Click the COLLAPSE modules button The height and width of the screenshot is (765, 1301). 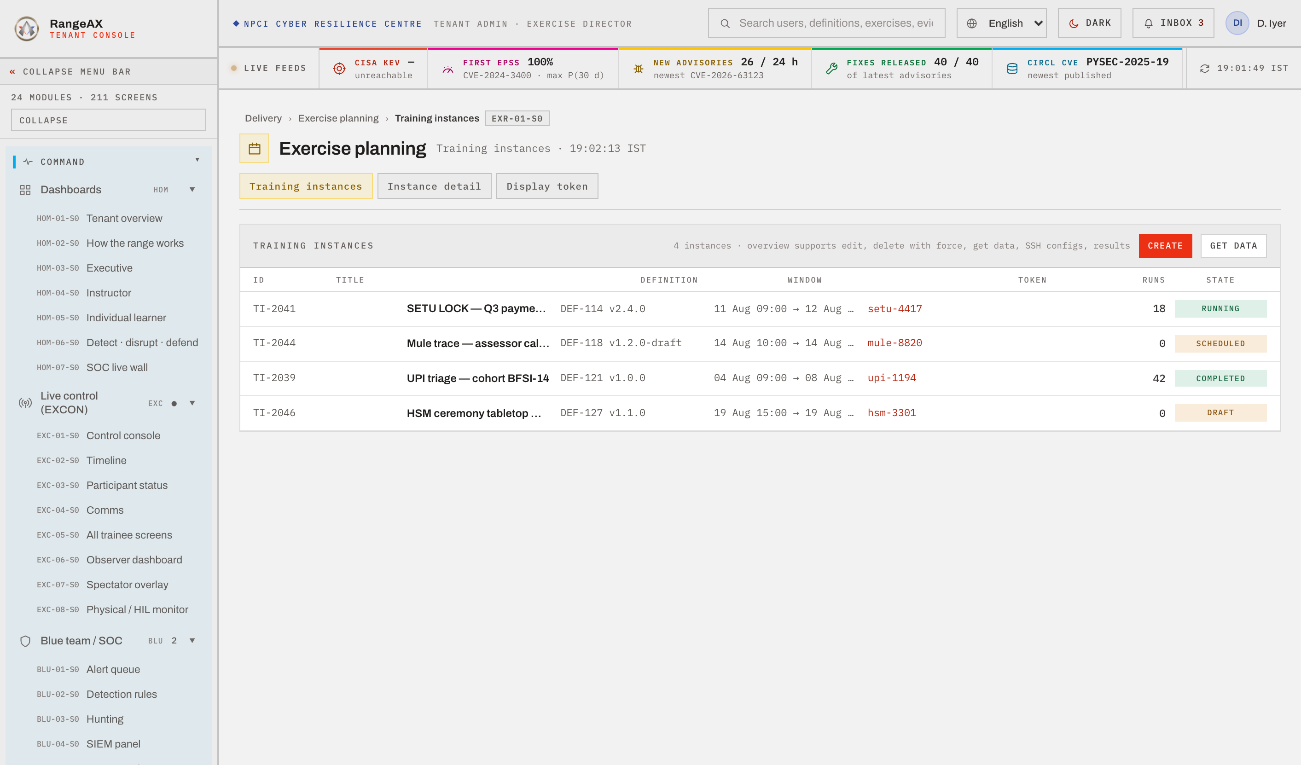[109, 120]
